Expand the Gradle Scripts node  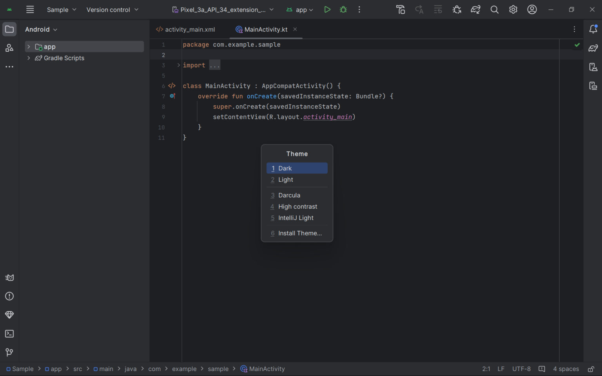[x=28, y=58]
